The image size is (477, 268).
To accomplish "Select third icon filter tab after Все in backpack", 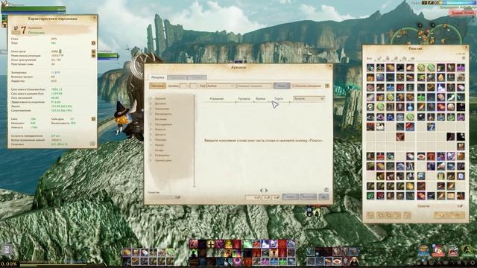I will tap(396, 58).
